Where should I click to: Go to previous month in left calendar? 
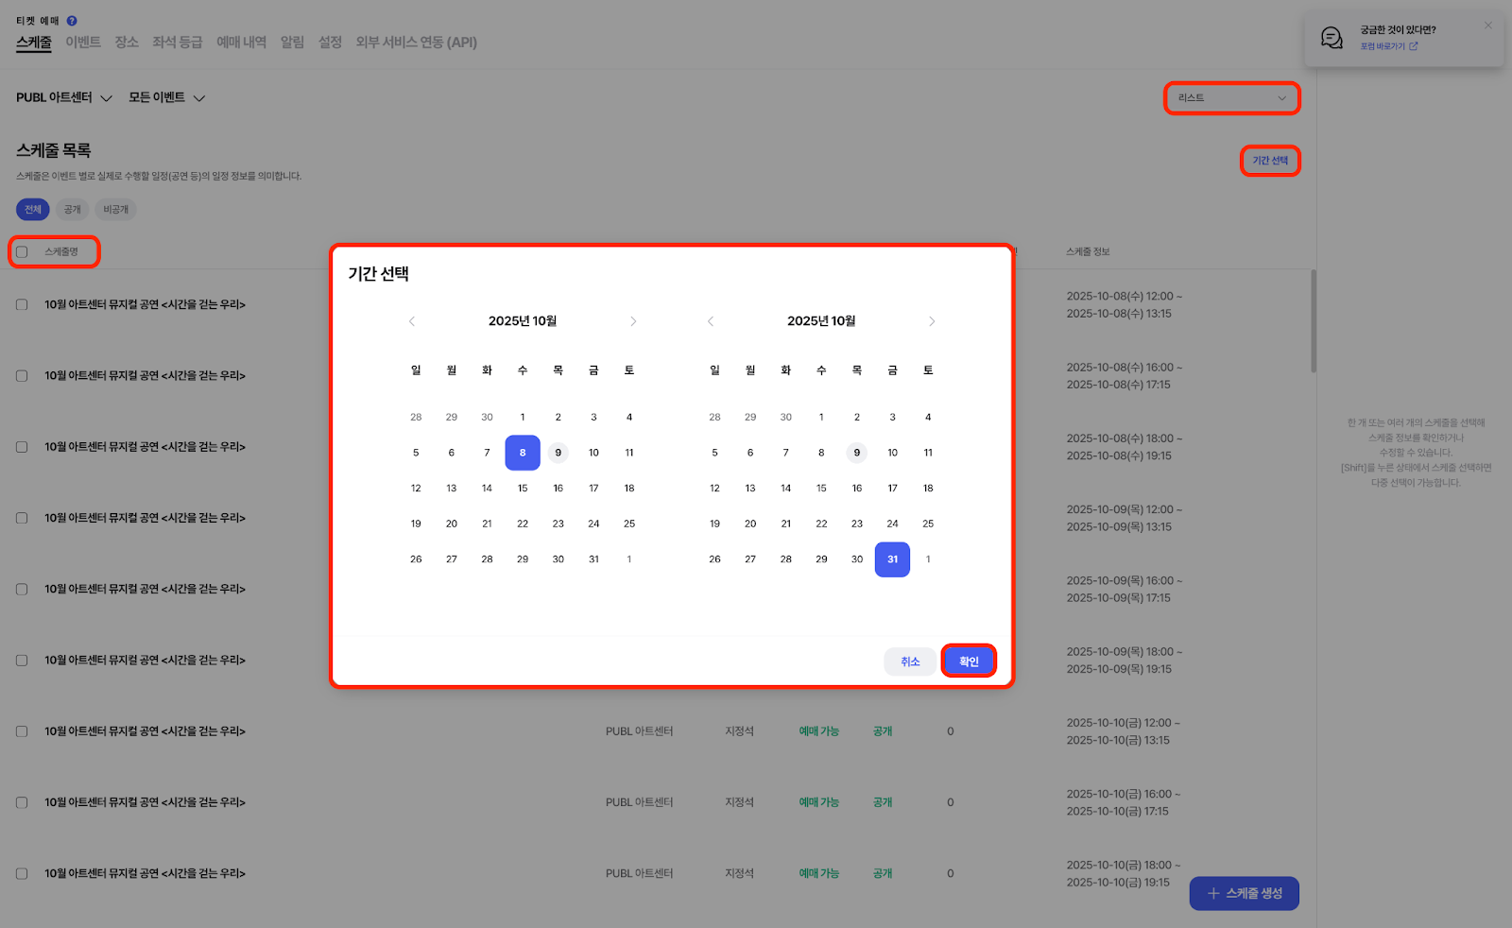(x=412, y=321)
